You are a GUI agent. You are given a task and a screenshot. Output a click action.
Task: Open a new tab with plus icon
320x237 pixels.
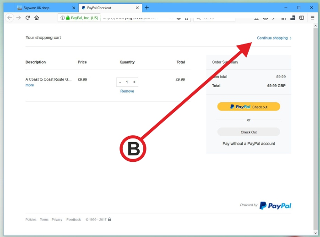[146, 8]
